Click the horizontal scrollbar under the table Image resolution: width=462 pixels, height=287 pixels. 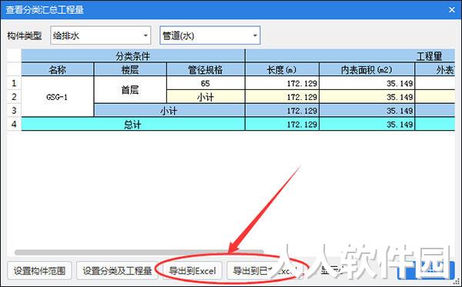pyautogui.click(x=139, y=252)
